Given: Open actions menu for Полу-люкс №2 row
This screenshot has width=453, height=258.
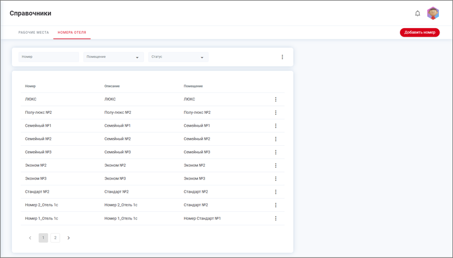Looking at the screenshot, I should (x=276, y=113).
